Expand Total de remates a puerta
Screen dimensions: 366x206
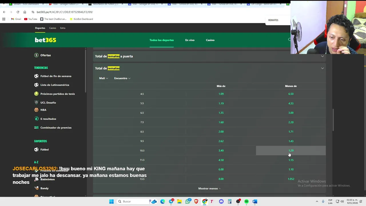tap(209, 56)
